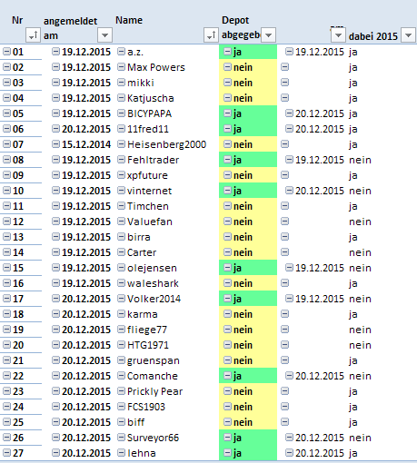Select the cell 'xpfuture'
This screenshot has height=463, width=417.
click(x=147, y=175)
